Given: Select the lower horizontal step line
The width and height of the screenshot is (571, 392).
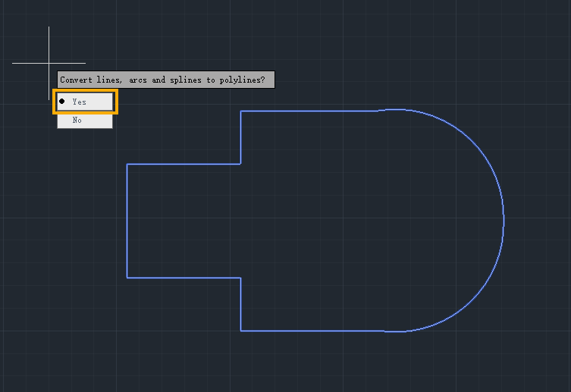Looking at the screenshot, I should click(x=184, y=278).
